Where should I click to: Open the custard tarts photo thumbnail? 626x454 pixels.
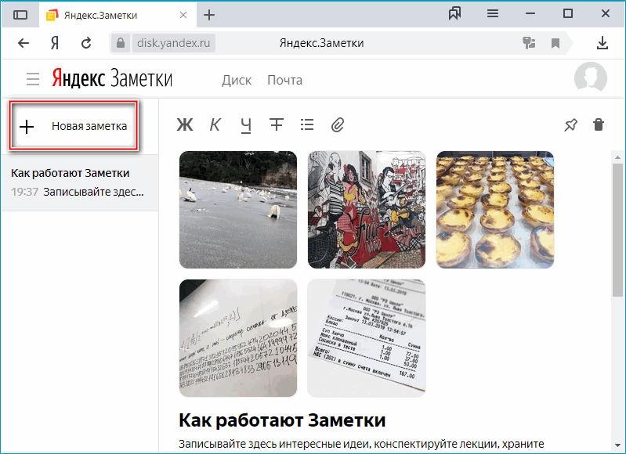[495, 210]
